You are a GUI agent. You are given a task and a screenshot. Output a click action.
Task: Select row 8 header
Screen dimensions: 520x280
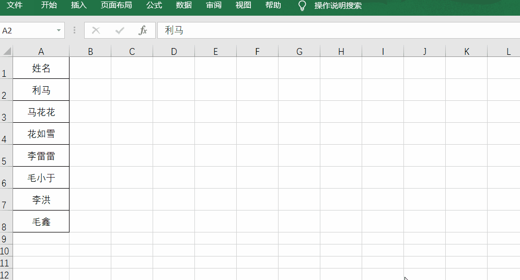(x=6, y=221)
